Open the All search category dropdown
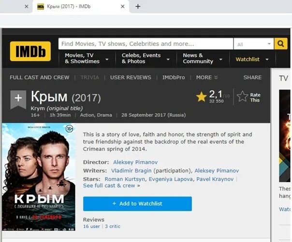The width and height of the screenshot is (292, 242). pos(254,44)
